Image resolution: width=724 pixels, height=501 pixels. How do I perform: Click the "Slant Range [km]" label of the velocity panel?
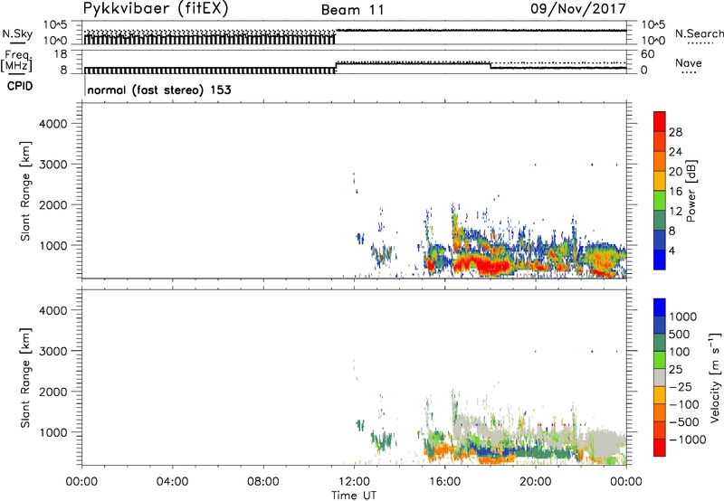point(25,378)
